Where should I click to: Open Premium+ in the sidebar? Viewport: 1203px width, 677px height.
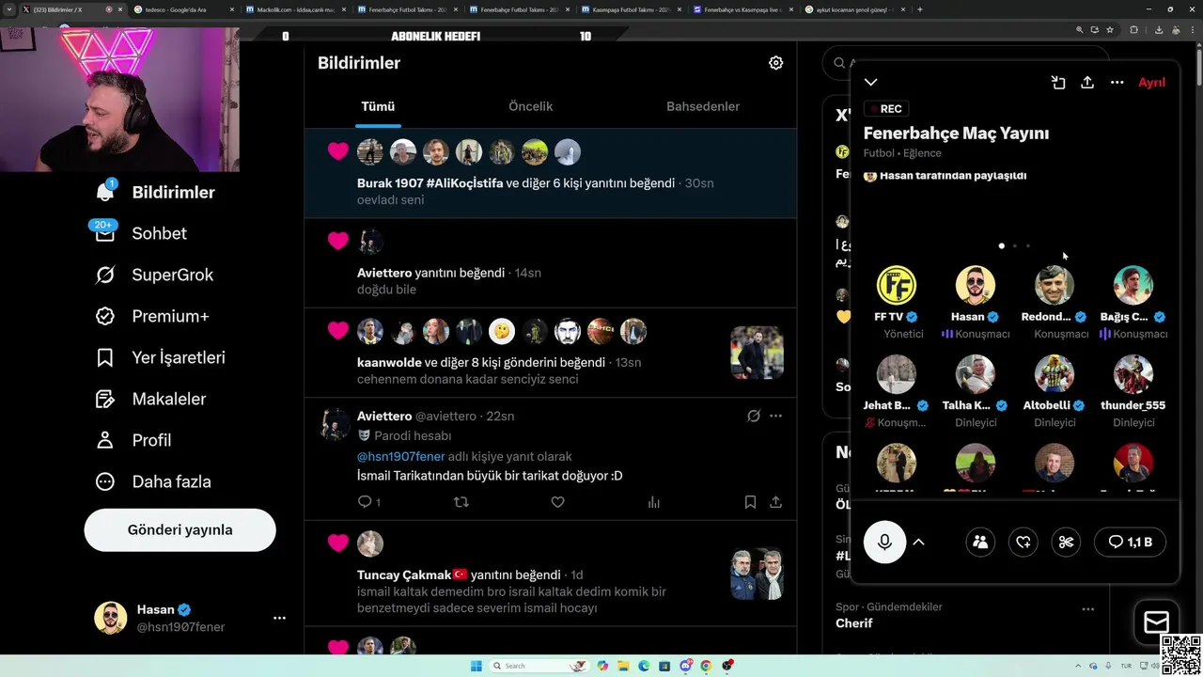pyautogui.click(x=152, y=316)
